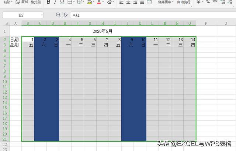Select column header A
236x151 pixels.
(15, 23)
